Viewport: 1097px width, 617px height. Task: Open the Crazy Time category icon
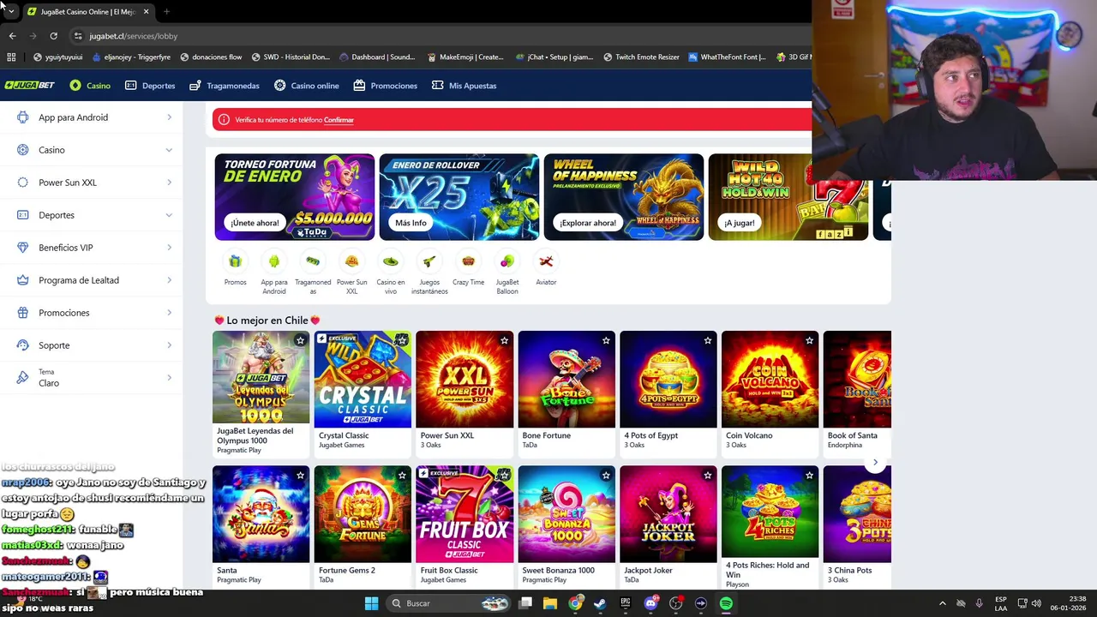coord(468,261)
